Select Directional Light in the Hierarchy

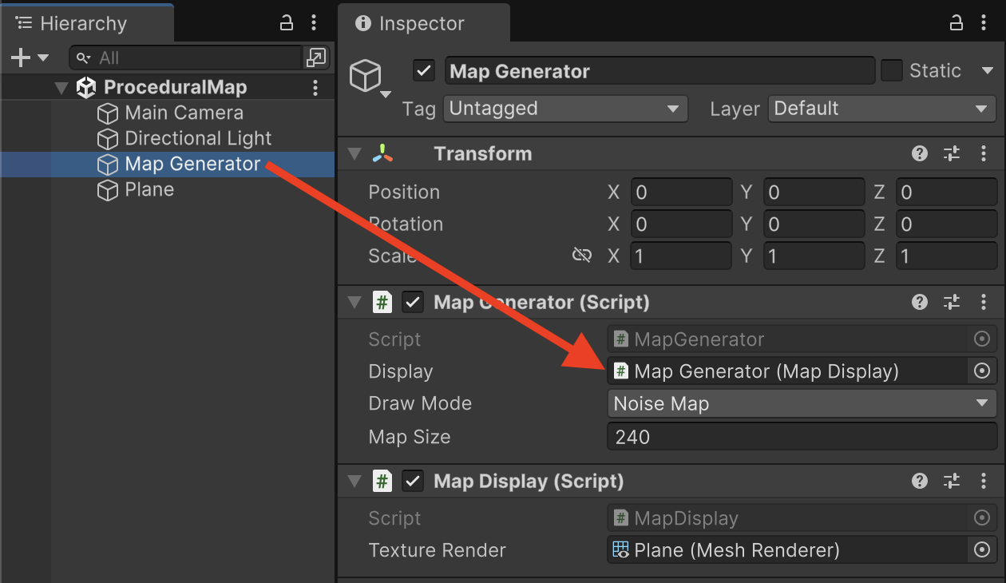(x=198, y=138)
